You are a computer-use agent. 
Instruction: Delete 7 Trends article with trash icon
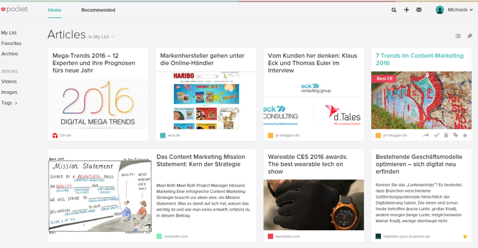click(446, 135)
